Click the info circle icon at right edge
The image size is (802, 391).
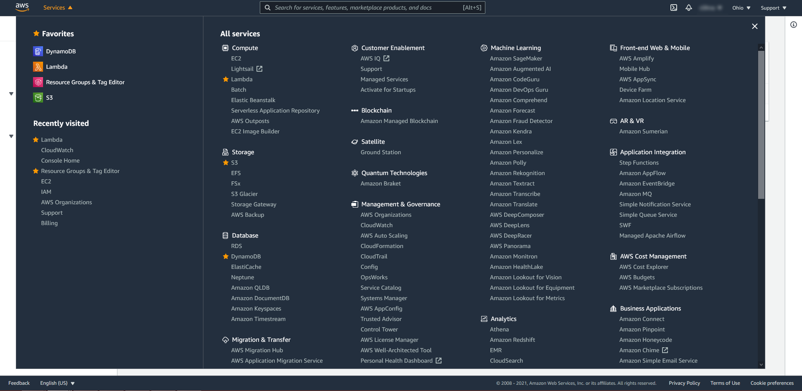(x=794, y=25)
